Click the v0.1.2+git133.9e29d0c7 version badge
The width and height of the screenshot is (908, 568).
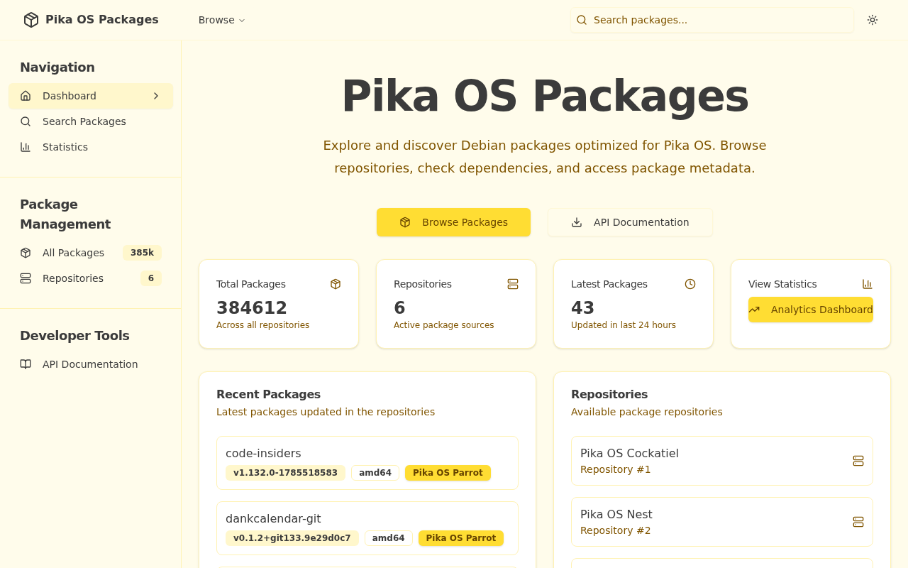click(x=292, y=538)
